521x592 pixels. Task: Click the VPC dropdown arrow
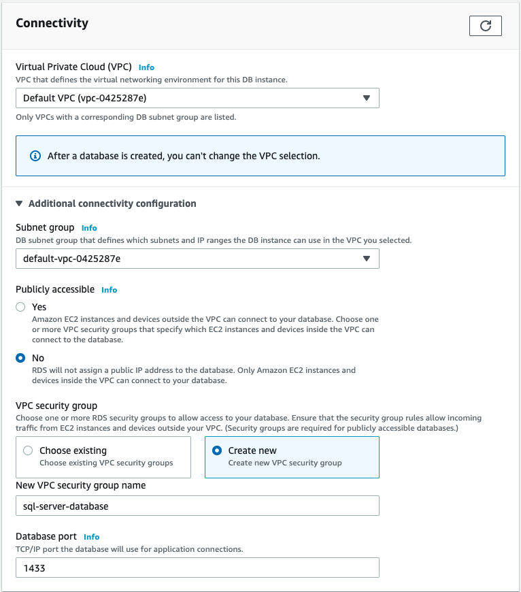368,97
